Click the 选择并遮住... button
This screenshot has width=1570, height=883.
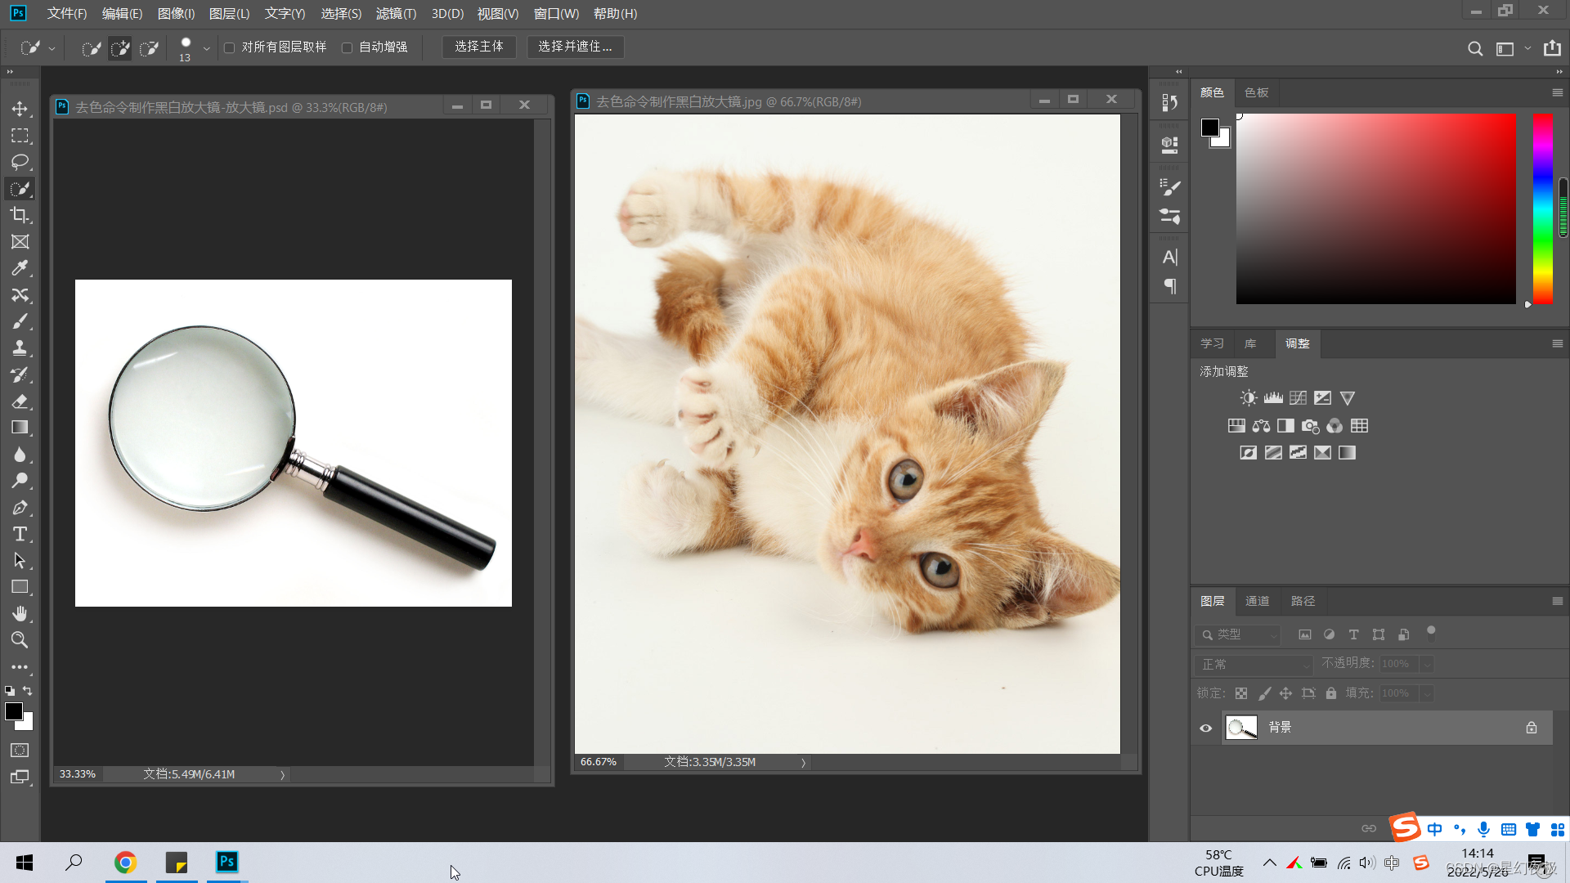click(575, 47)
